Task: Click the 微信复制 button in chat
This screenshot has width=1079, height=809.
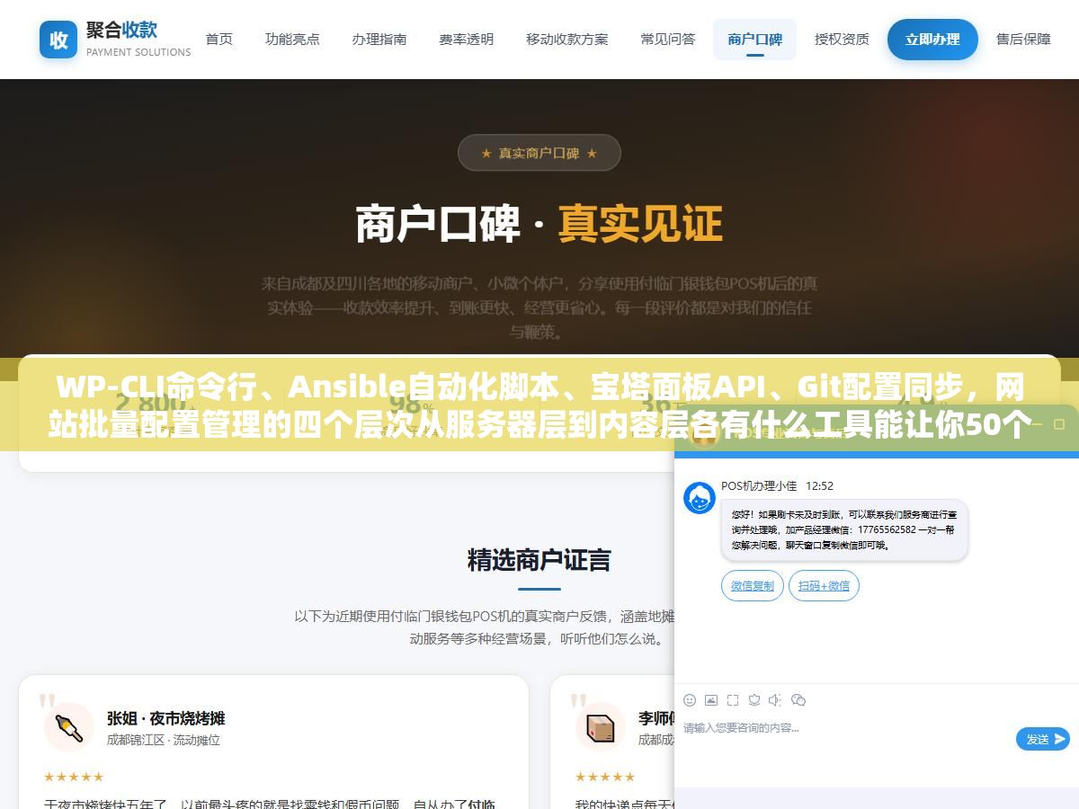Action: [753, 586]
